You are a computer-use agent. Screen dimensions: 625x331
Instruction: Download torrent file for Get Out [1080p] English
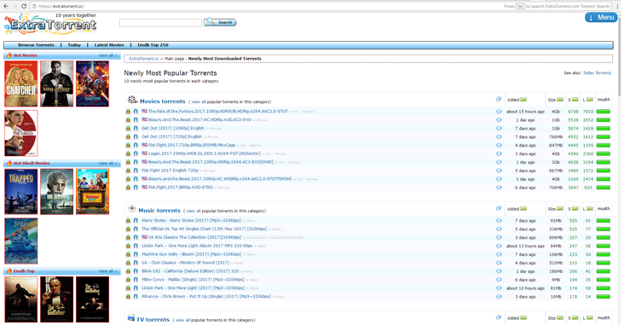(x=129, y=129)
